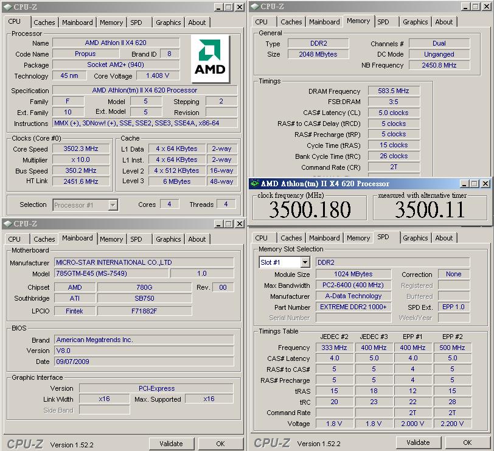Open the Slot #1 memory slot dropdown

coord(305,262)
